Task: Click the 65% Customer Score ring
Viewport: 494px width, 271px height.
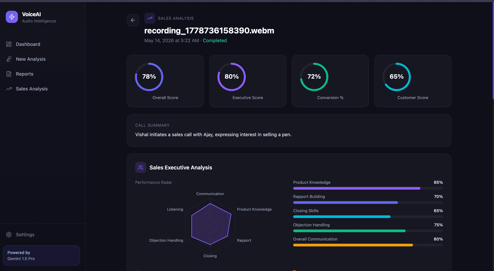Action: coord(396,77)
